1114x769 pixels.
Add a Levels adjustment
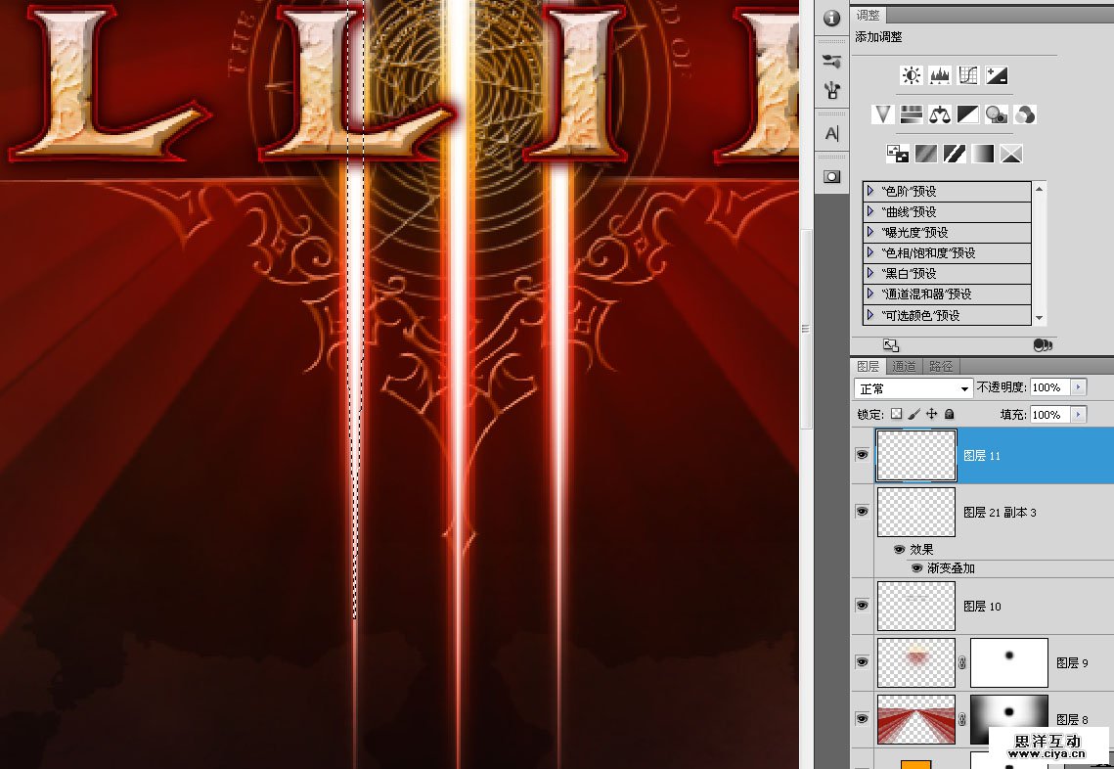click(939, 75)
